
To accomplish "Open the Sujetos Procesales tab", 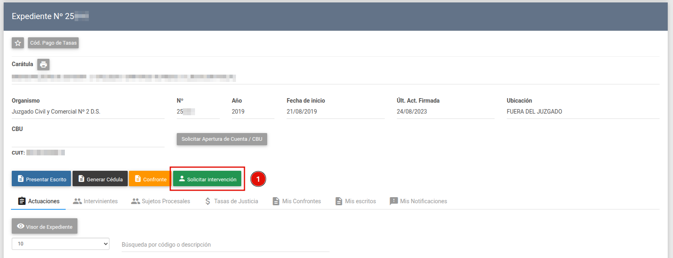I will 161,201.
